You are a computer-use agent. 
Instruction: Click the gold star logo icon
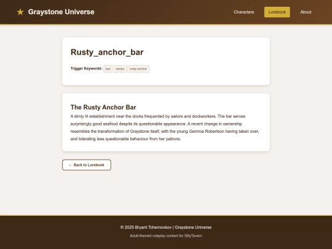click(20, 12)
